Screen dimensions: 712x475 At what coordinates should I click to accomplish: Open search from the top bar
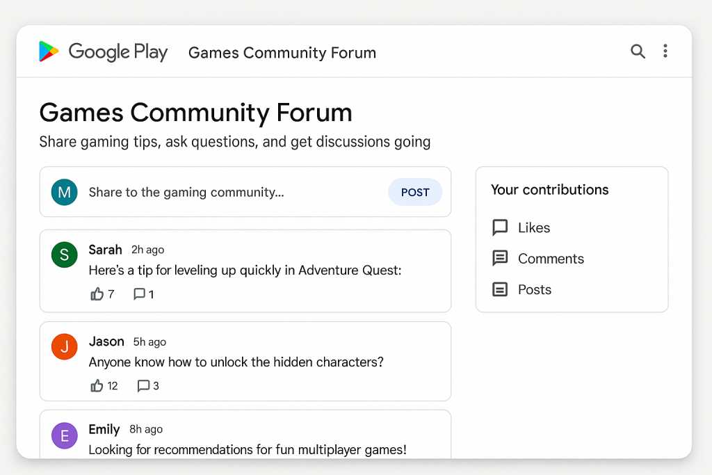[638, 51]
